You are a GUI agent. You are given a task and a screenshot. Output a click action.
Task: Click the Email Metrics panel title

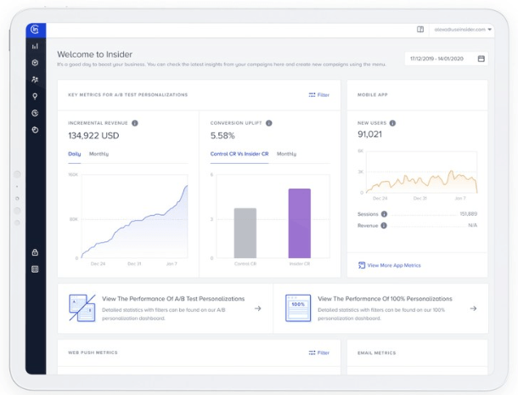376,353
